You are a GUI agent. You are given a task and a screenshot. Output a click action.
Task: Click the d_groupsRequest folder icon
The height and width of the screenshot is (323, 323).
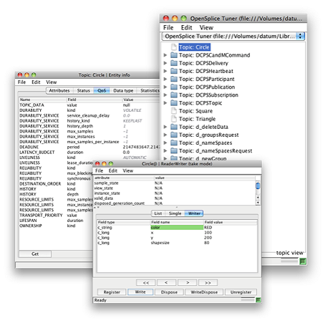coord(174,135)
